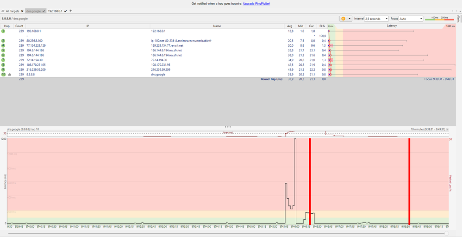Click the Latency graph column header
The height and width of the screenshot is (237, 462).
[x=392, y=26]
